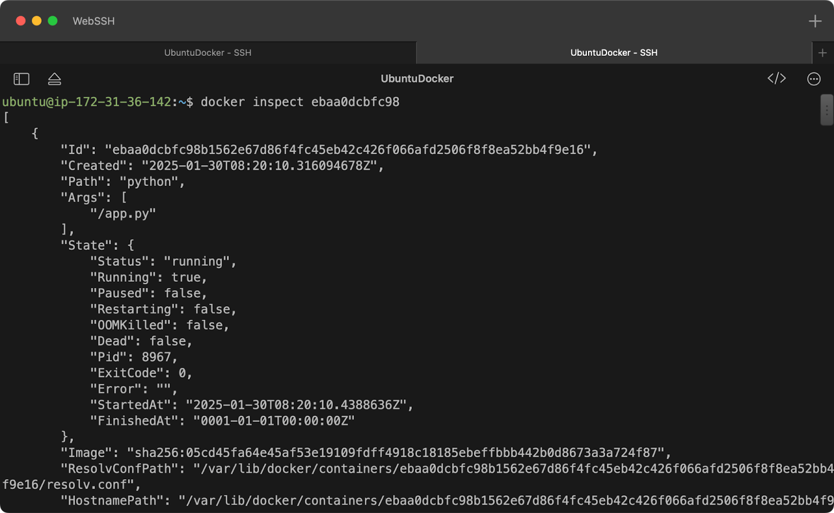Click the eject disconnect icon
The height and width of the screenshot is (513, 834).
click(55, 79)
